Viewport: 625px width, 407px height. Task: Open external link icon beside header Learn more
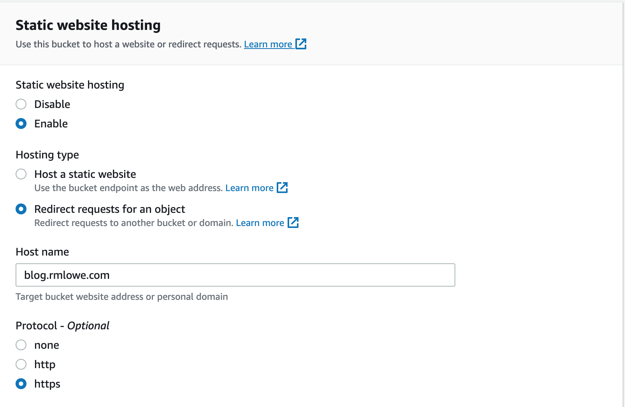click(301, 44)
